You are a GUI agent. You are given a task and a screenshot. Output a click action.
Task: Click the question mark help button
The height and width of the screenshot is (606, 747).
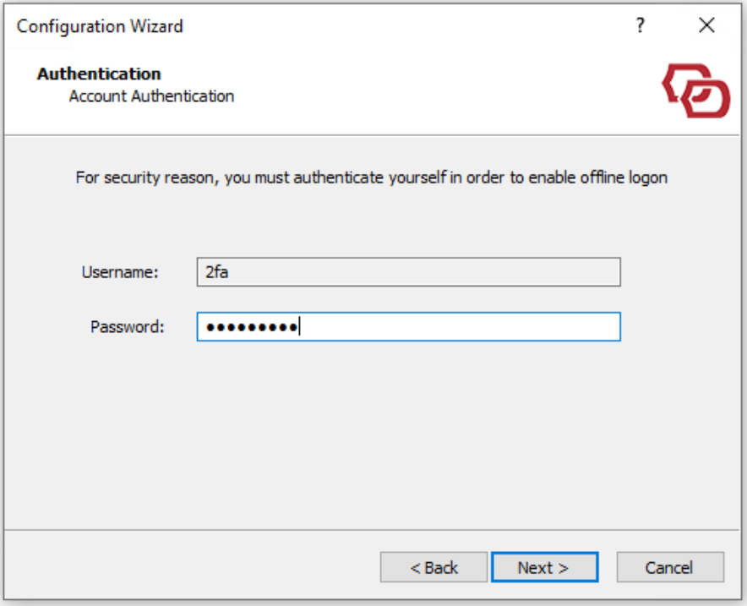click(x=641, y=26)
